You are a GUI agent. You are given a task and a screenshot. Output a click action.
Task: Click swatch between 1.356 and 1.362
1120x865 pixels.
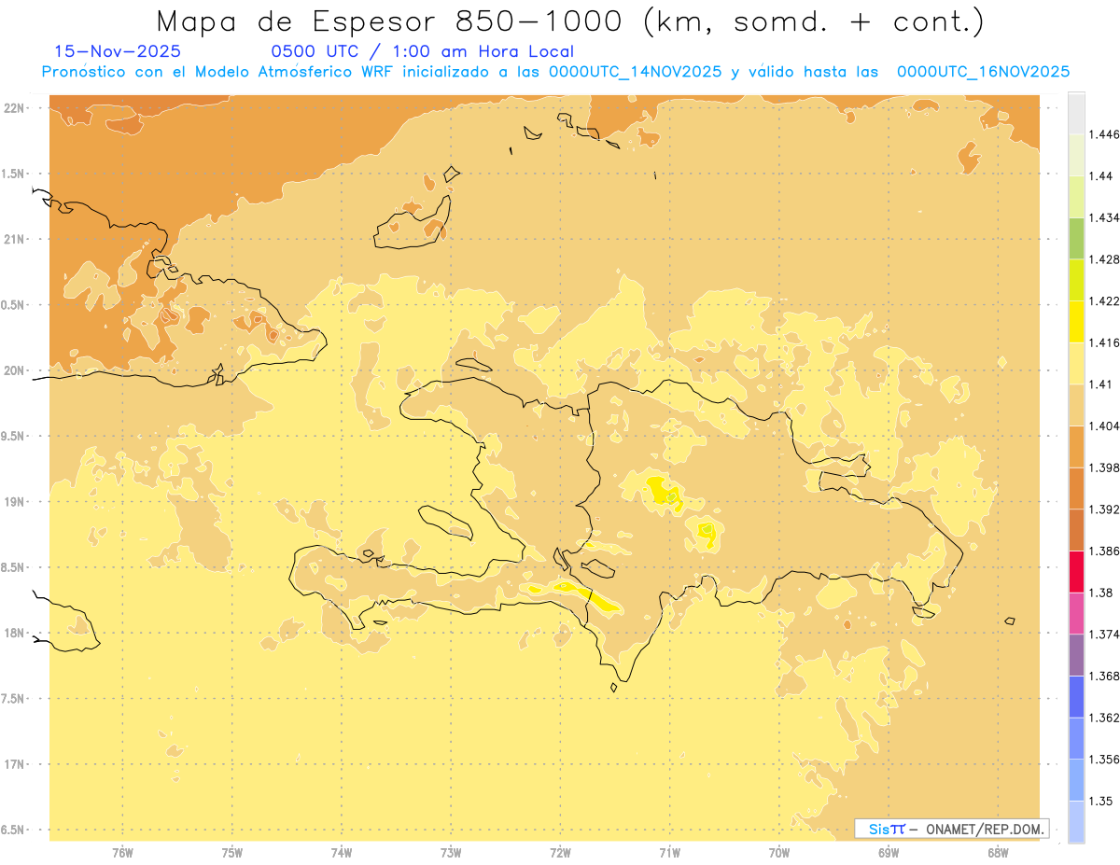tap(1076, 738)
